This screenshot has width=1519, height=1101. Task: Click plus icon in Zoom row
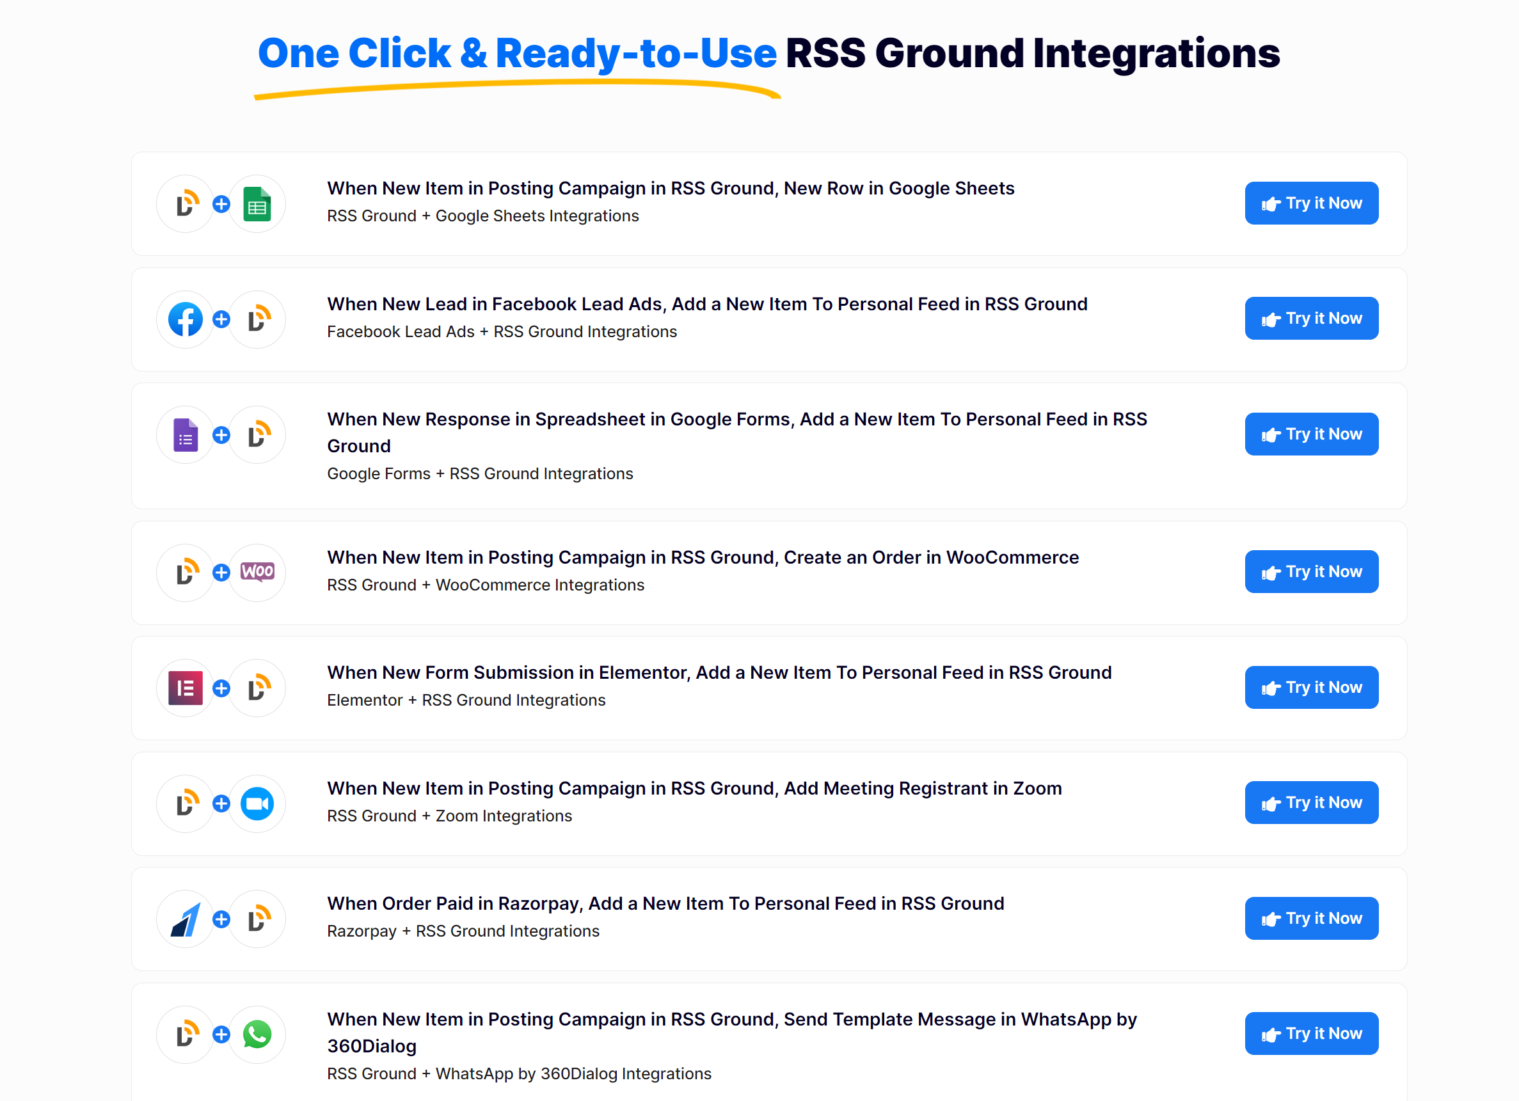coord(221,804)
